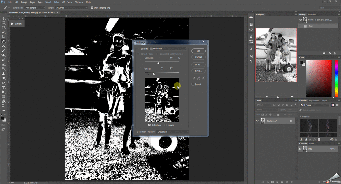Select the Magic Wand tool

3,32
